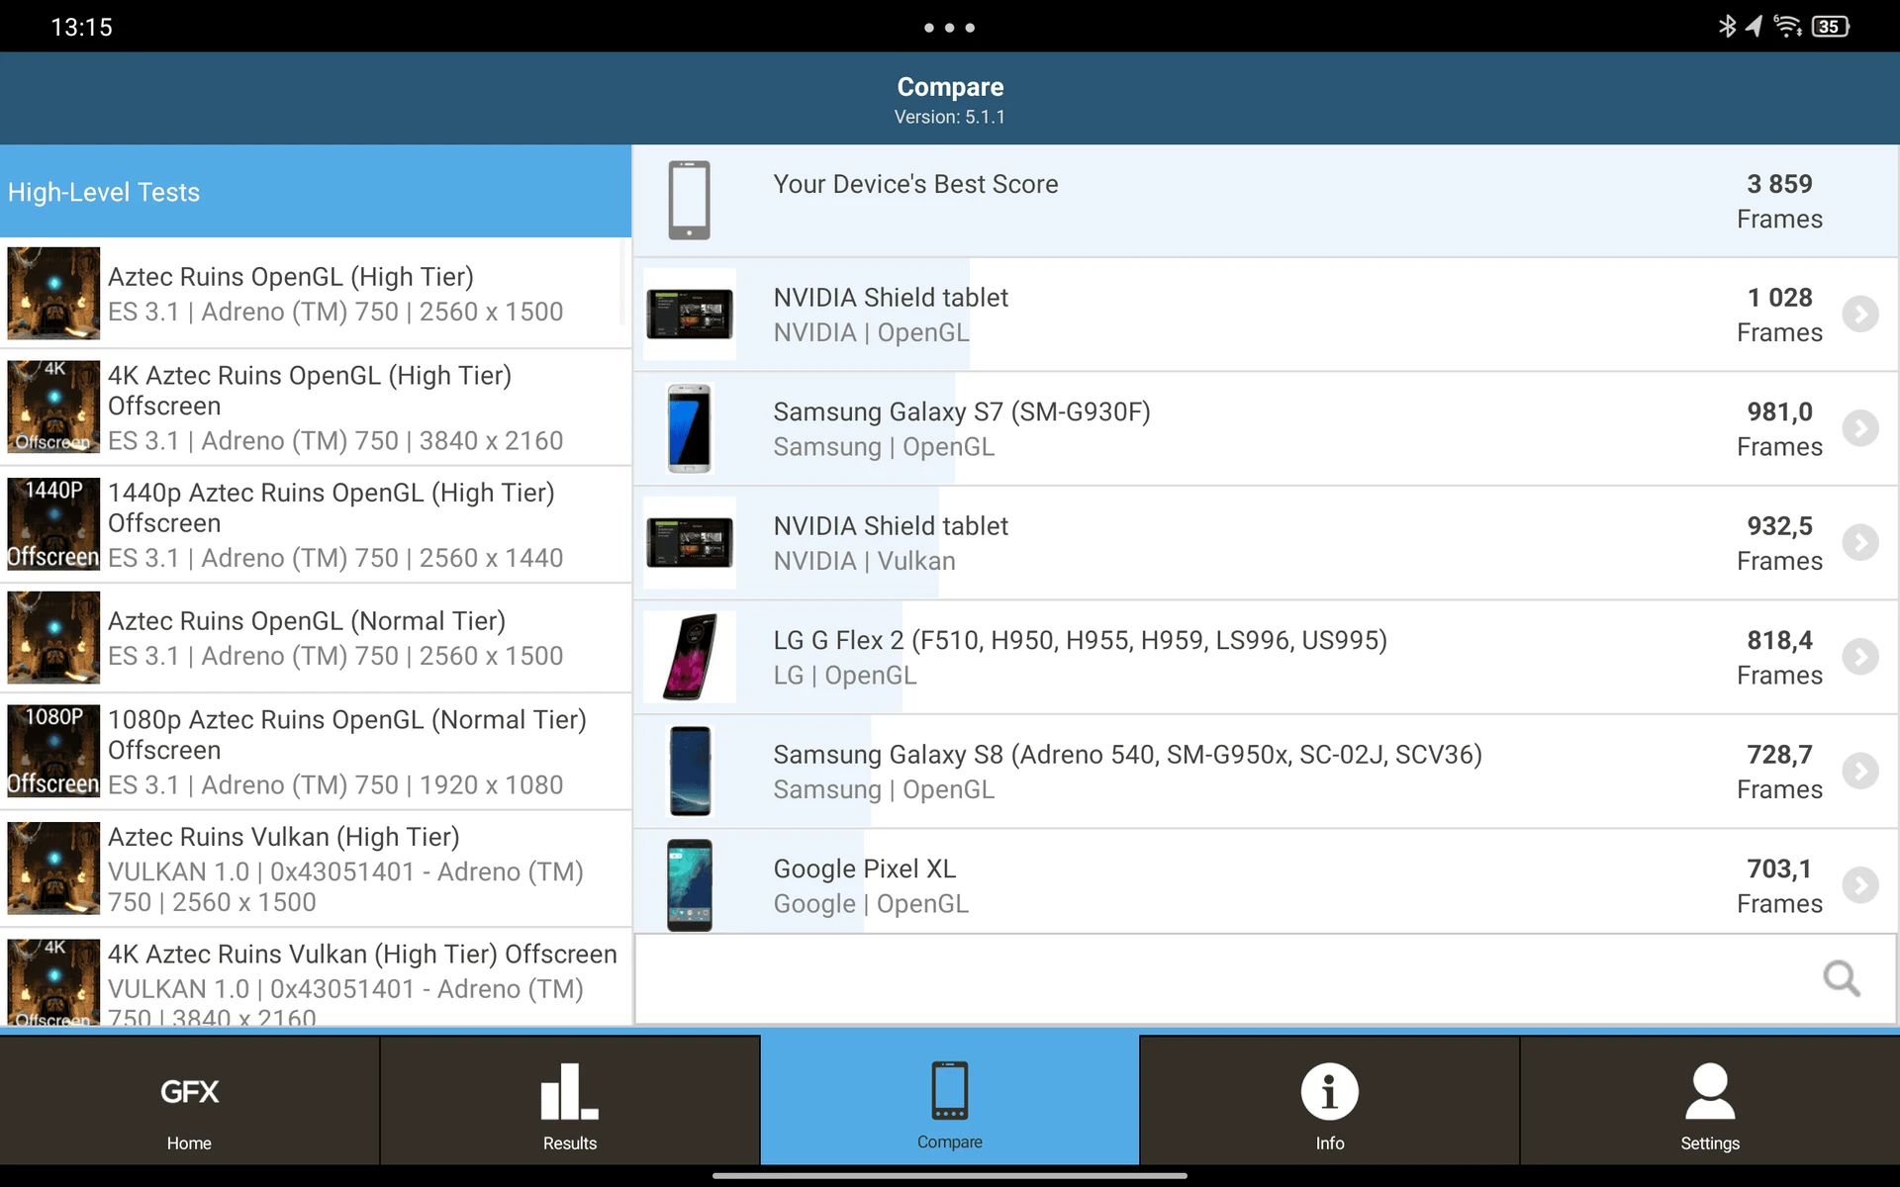The height and width of the screenshot is (1187, 1900).
Task: Tap the Bluetooth status icon
Action: pyautogui.click(x=1727, y=27)
